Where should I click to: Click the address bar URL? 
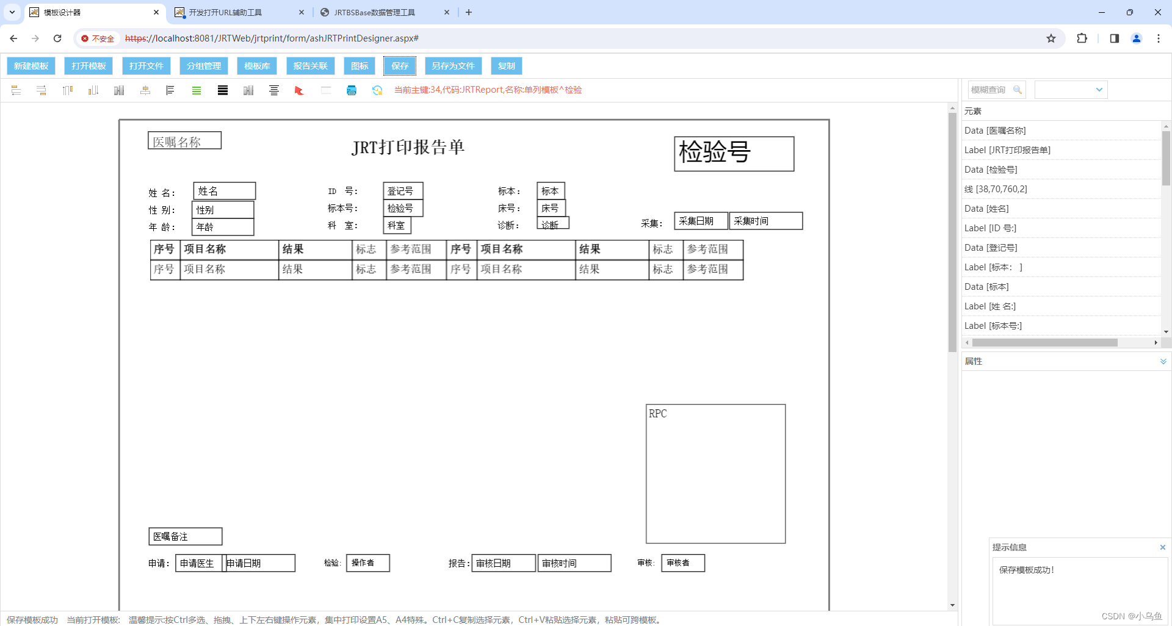272,38
